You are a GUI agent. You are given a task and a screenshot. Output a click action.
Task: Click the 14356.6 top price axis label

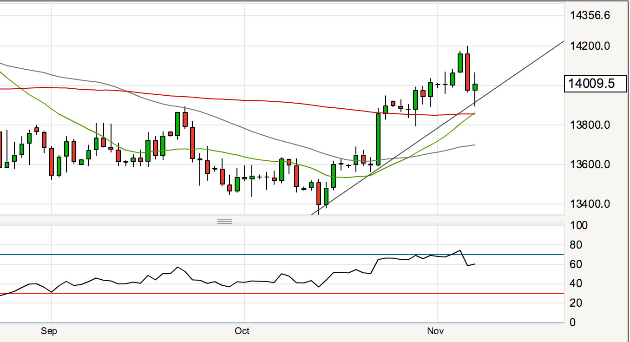click(590, 16)
